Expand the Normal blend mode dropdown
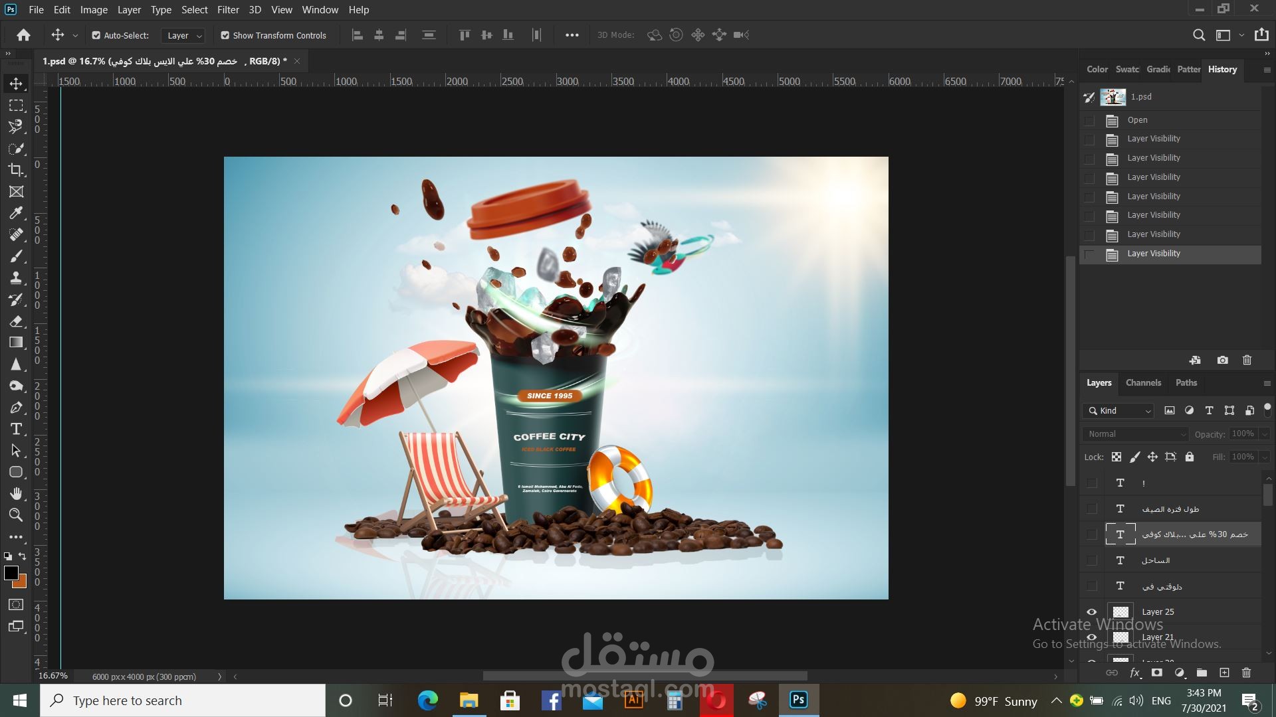The height and width of the screenshot is (717, 1276). pos(1135,434)
